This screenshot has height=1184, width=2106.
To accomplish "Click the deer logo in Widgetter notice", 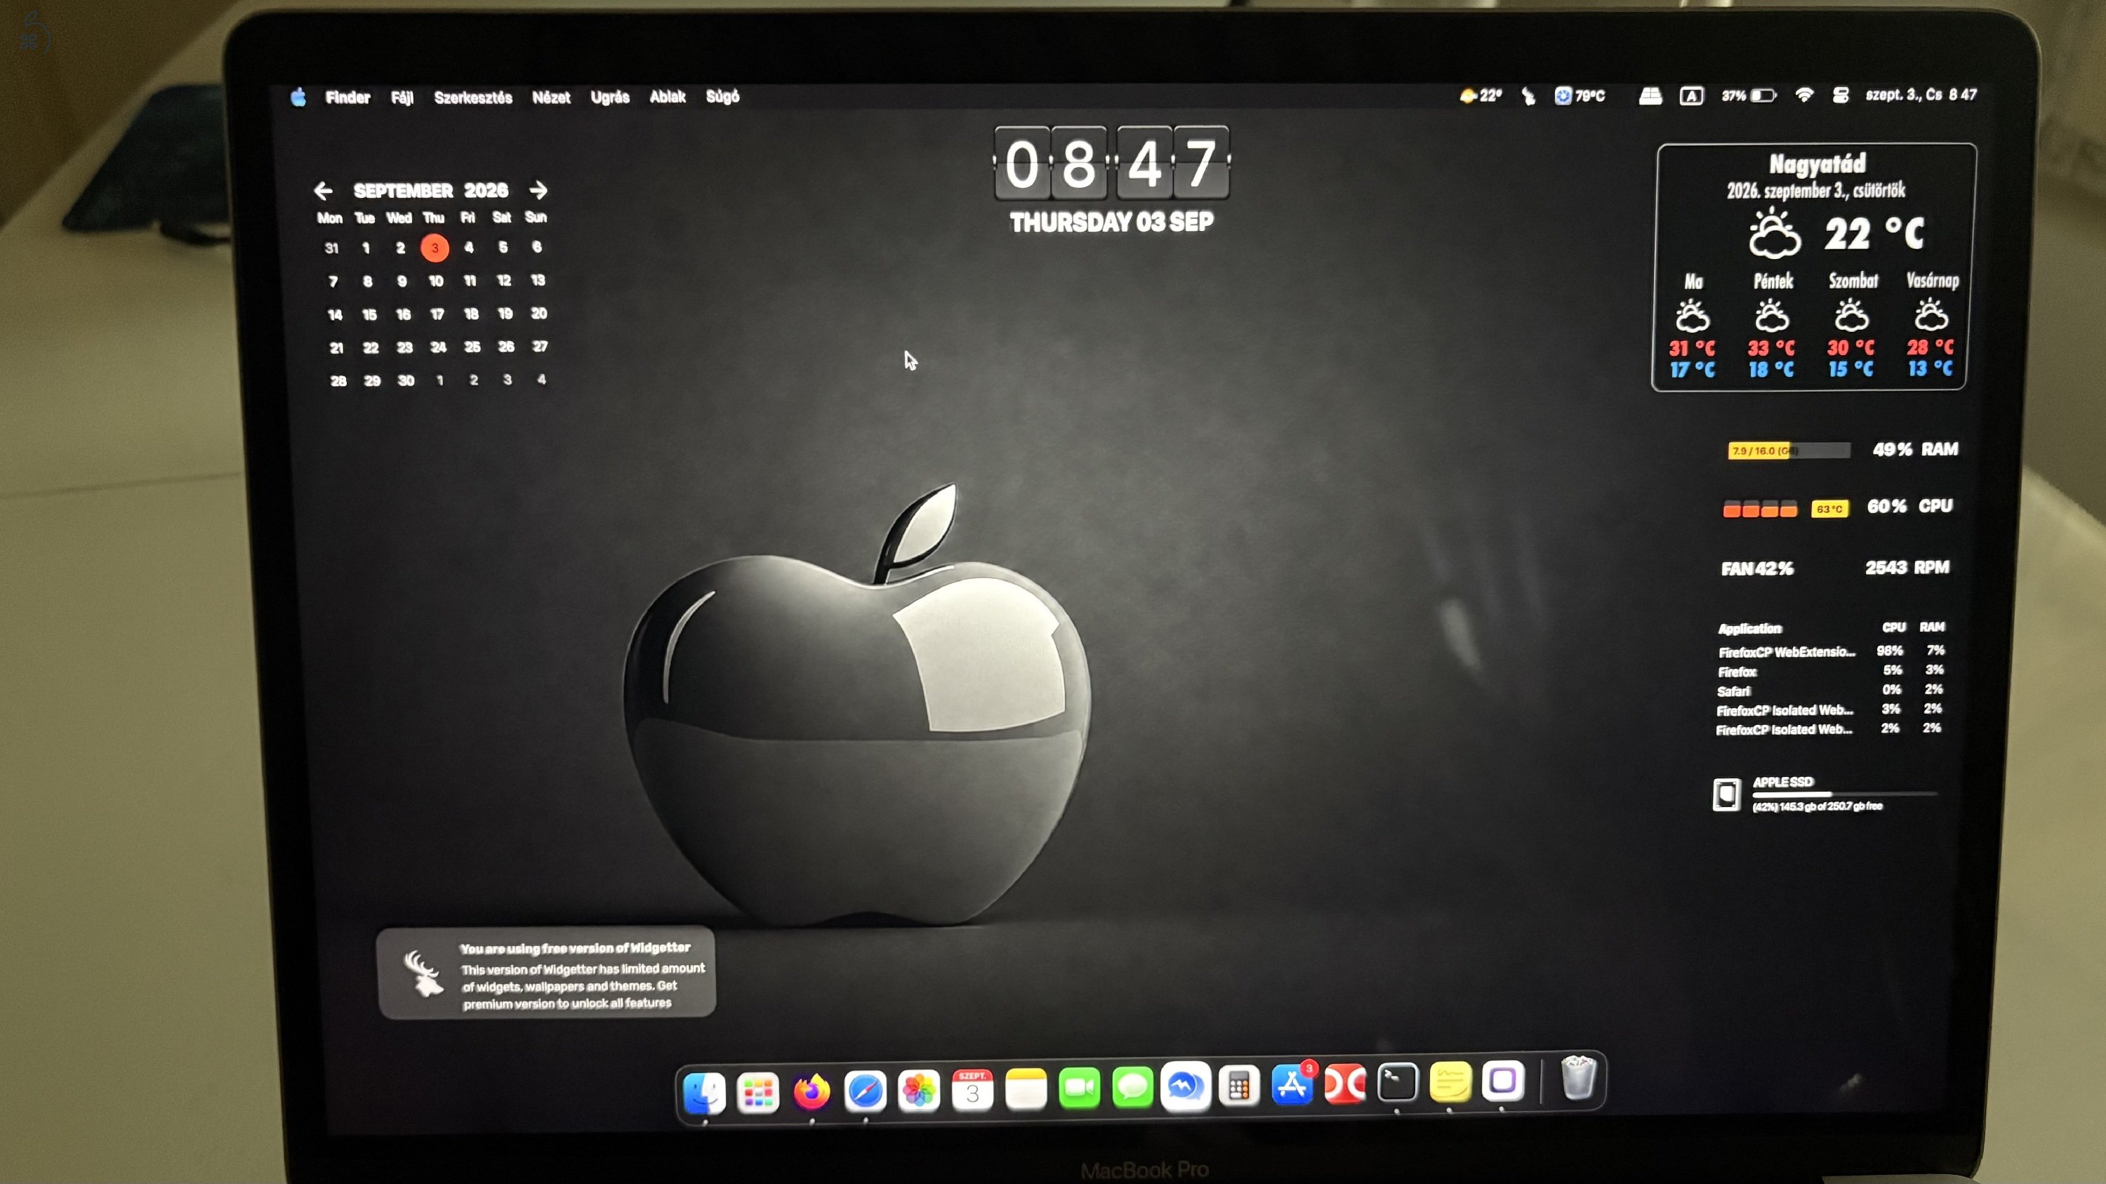I will (x=423, y=973).
